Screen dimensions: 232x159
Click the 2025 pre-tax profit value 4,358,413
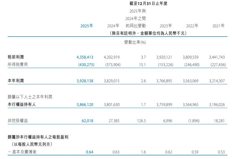[x=85, y=57]
